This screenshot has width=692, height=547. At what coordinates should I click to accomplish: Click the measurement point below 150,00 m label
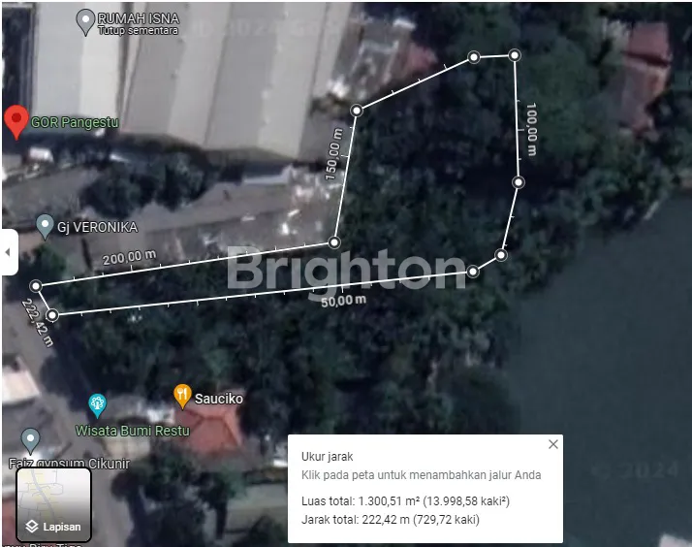[334, 241]
